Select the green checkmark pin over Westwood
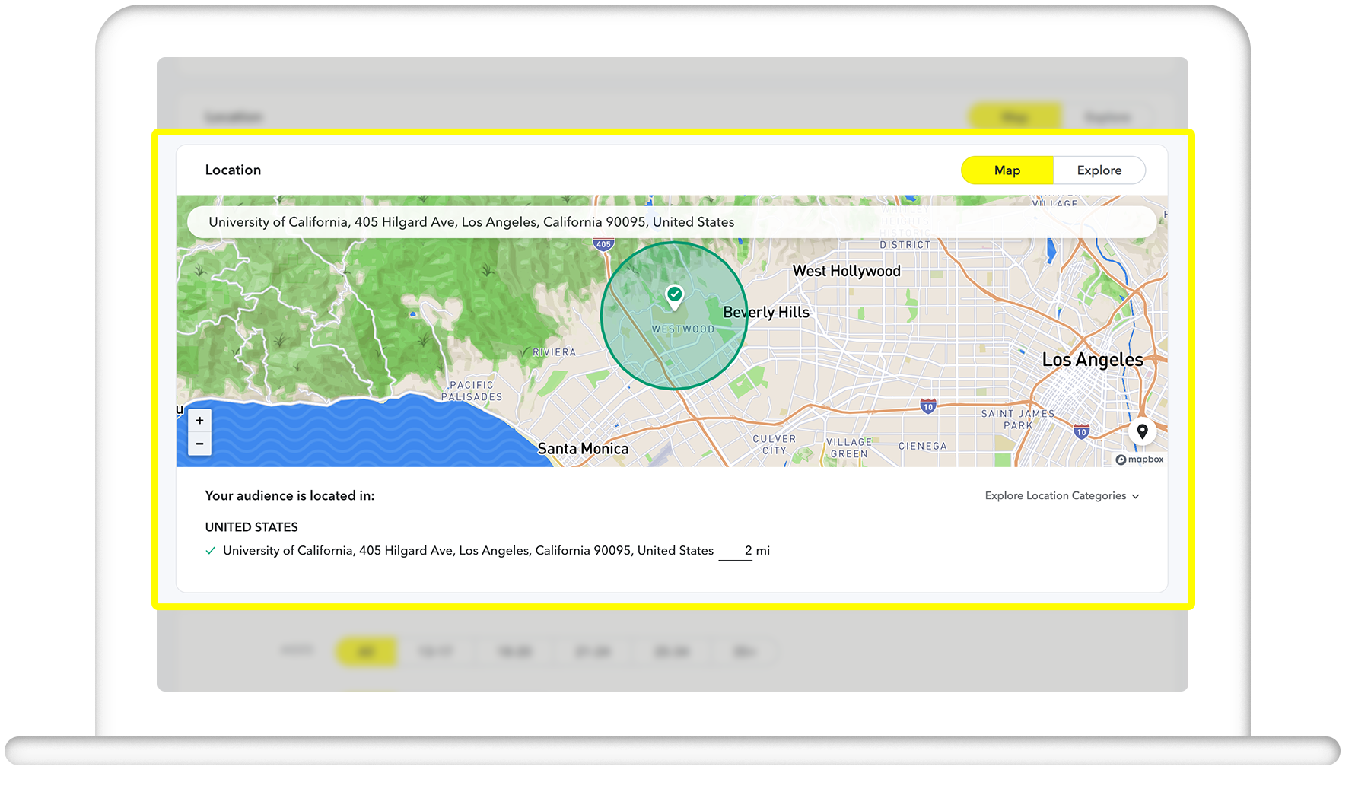 coord(674,295)
